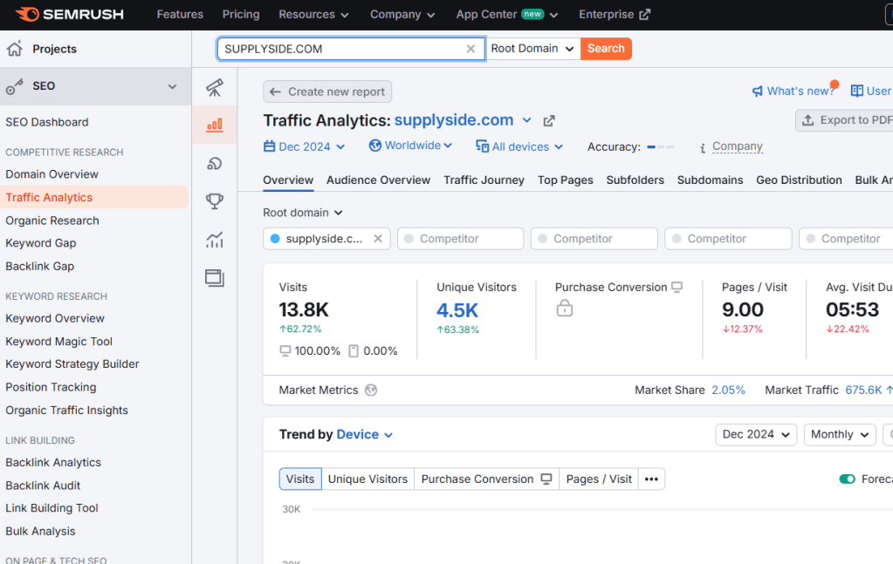Remove the supplyside.com domain chip

(x=378, y=239)
